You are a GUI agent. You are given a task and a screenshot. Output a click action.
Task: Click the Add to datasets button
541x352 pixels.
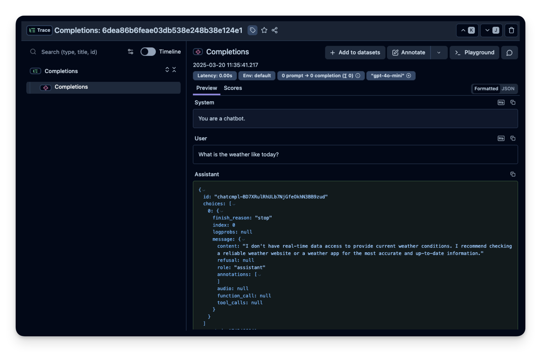click(355, 52)
